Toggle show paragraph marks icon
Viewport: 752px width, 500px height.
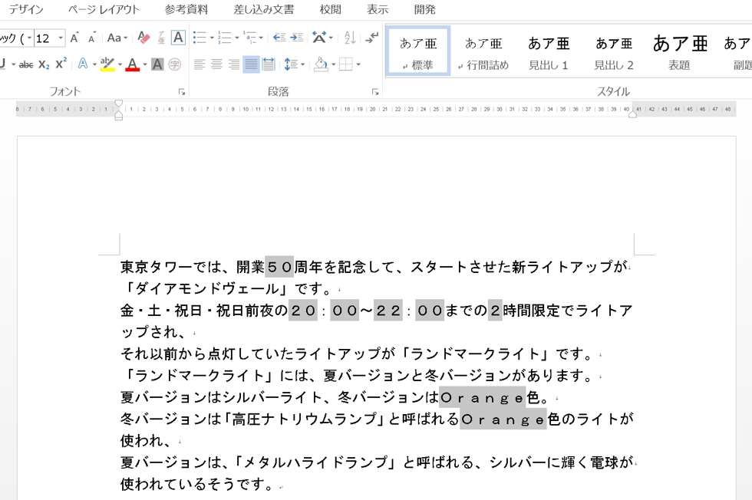[371, 38]
